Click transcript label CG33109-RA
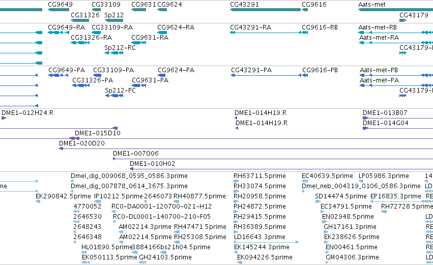 coord(112,27)
